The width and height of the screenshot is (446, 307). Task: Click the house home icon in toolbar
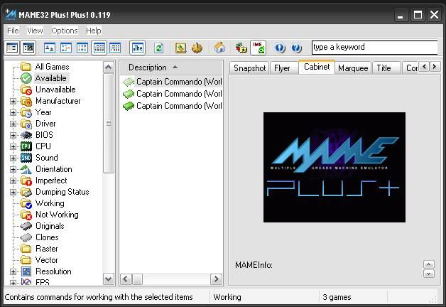pyautogui.click(x=219, y=48)
